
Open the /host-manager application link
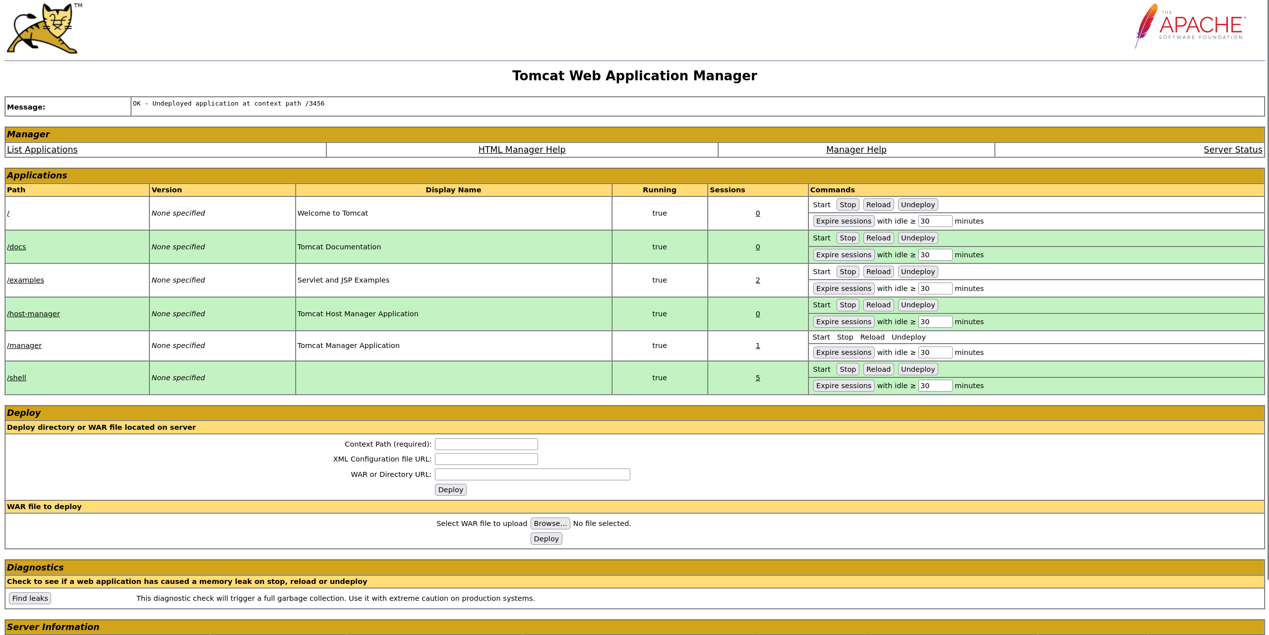[x=33, y=314]
